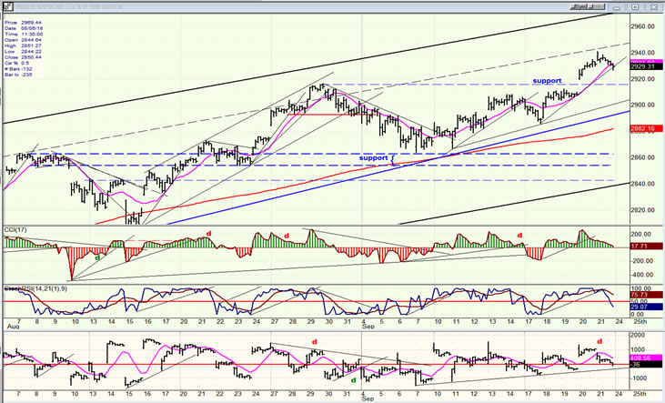Select the High 2851.27 readout line
665x403 pixels.
(x=24, y=45)
